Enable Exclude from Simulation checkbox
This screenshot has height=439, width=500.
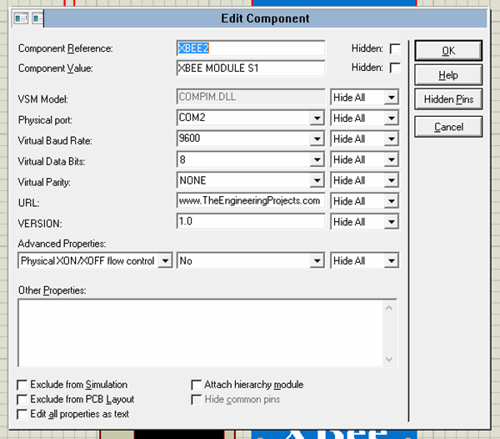tap(22, 385)
